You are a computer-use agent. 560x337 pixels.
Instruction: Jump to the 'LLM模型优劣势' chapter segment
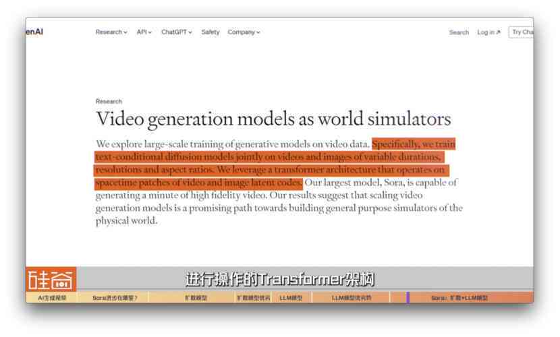pyautogui.click(x=352, y=297)
